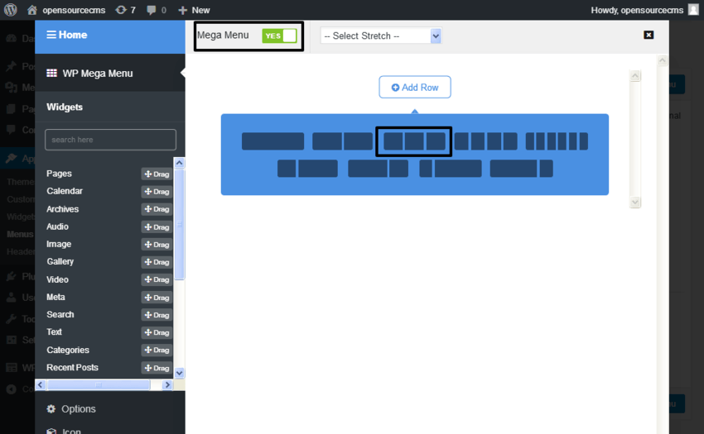Choose the six equal columns layout
The image size is (704, 434).
pyautogui.click(x=557, y=141)
